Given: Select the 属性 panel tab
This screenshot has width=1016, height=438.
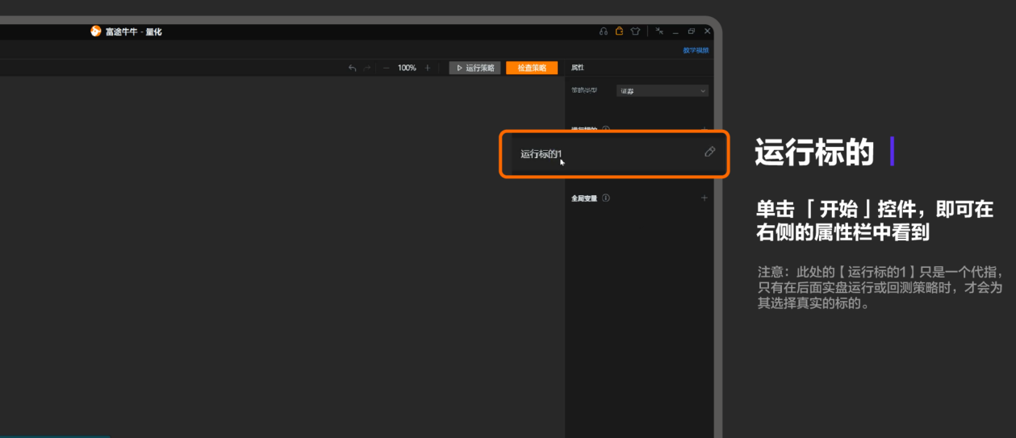Looking at the screenshot, I should click(x=578, y=68).
